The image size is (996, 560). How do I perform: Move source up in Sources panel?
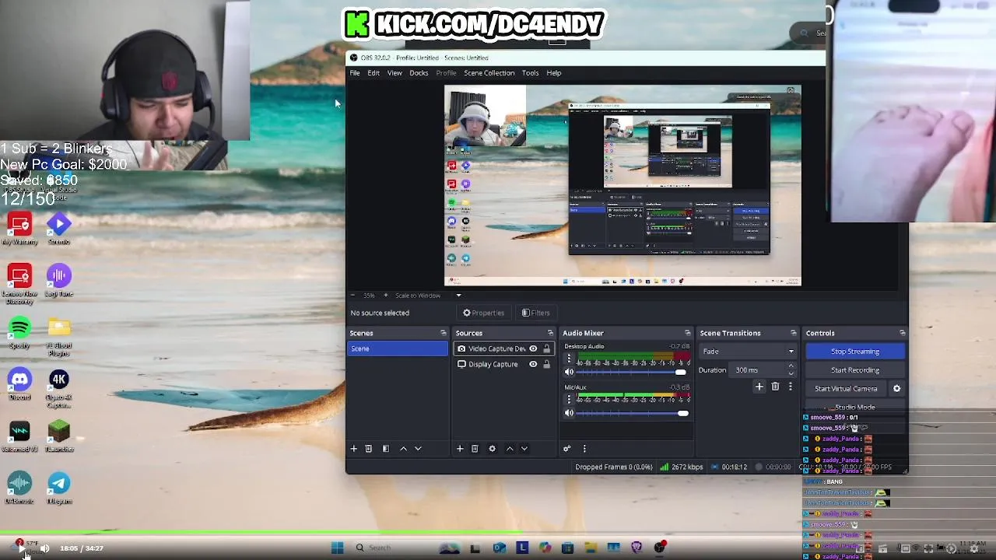(x=510, y=449)
